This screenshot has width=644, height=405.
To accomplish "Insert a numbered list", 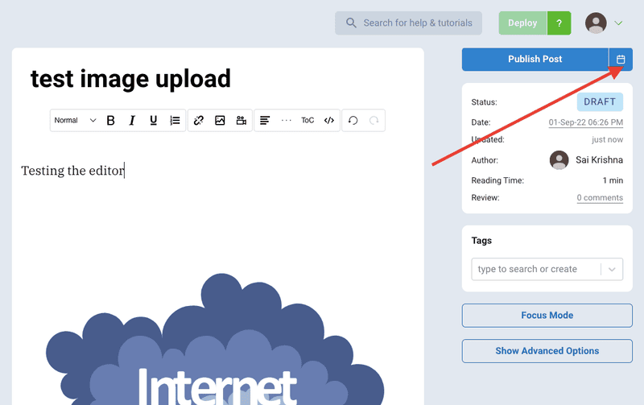I will 175,121.
